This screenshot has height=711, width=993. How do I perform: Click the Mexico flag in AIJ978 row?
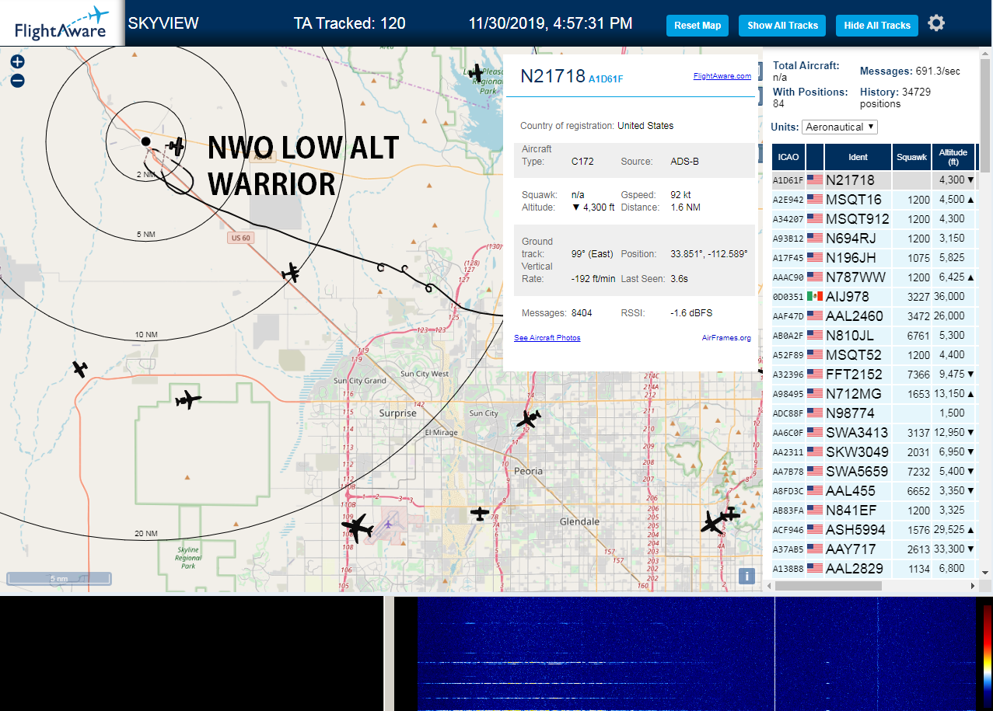815,296
